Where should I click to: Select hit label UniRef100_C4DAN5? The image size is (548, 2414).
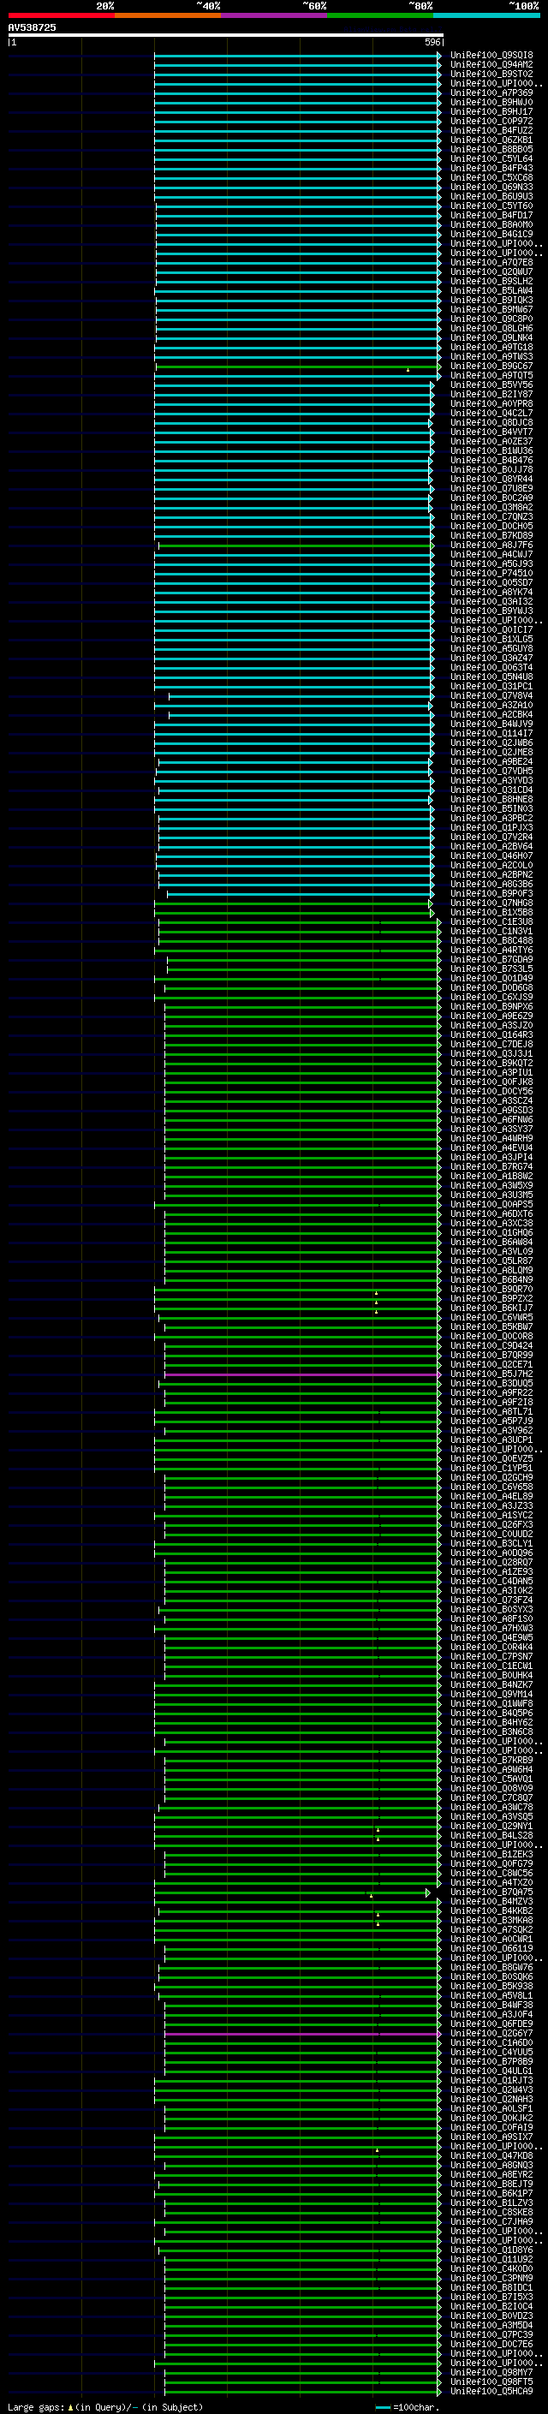point(491,1582)
